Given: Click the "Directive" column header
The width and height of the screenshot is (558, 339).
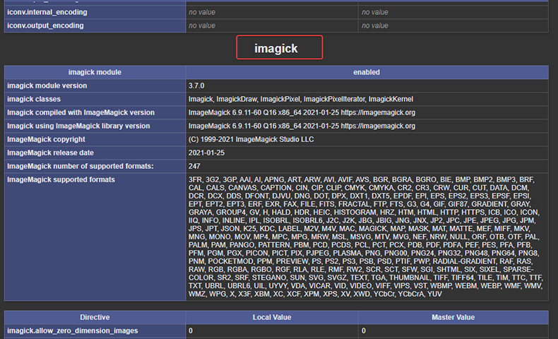Looking at the screenshot, I should 95,317.
